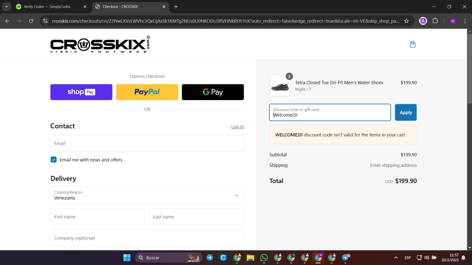
Task: Expand the Country/Region Venezuela dropdown
Action: (x=147, y=195)
